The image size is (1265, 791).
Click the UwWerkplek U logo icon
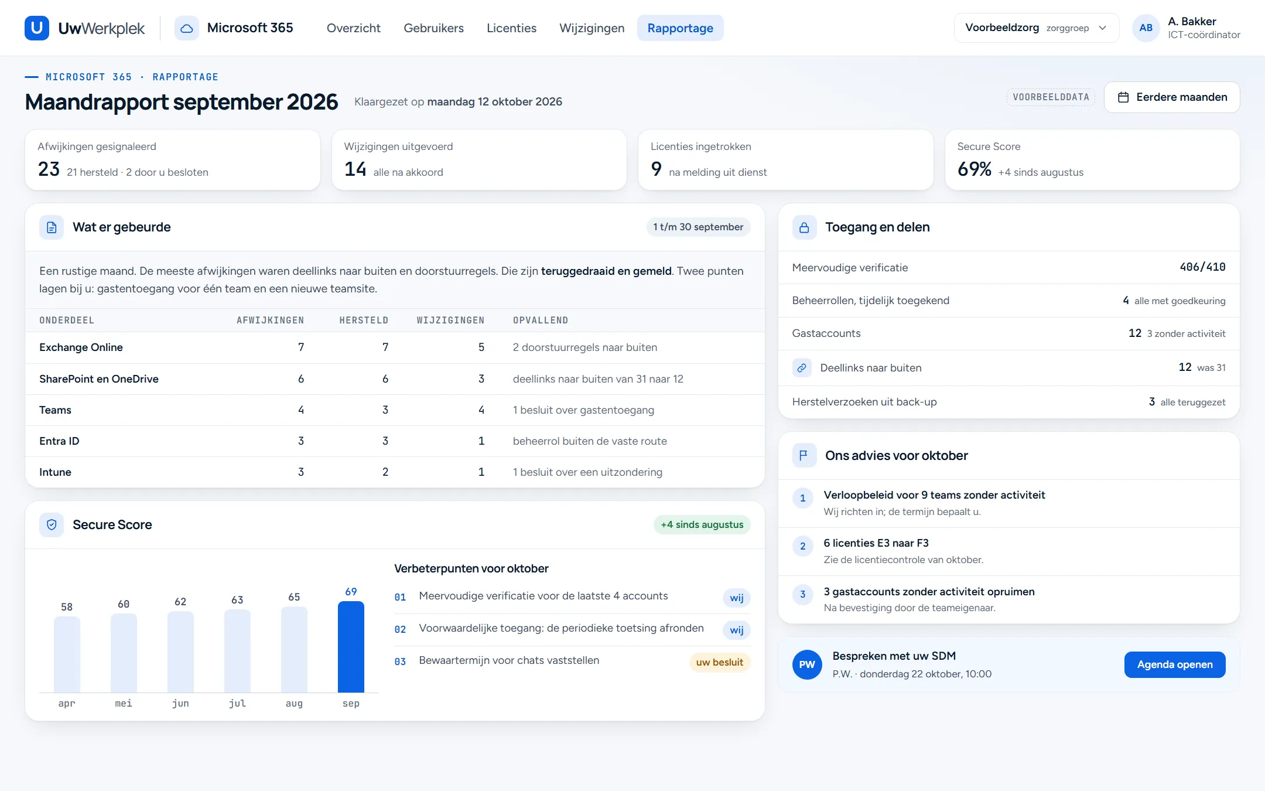36,28
